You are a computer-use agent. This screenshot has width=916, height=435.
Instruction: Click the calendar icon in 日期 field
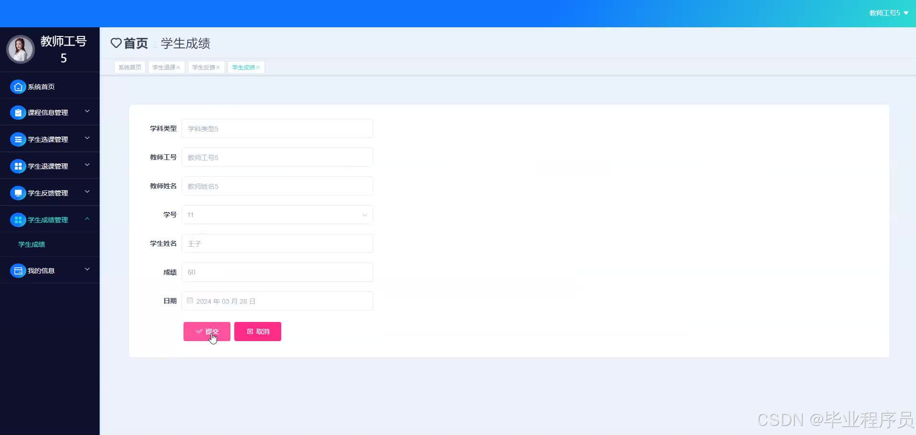(x=190, y=301)
